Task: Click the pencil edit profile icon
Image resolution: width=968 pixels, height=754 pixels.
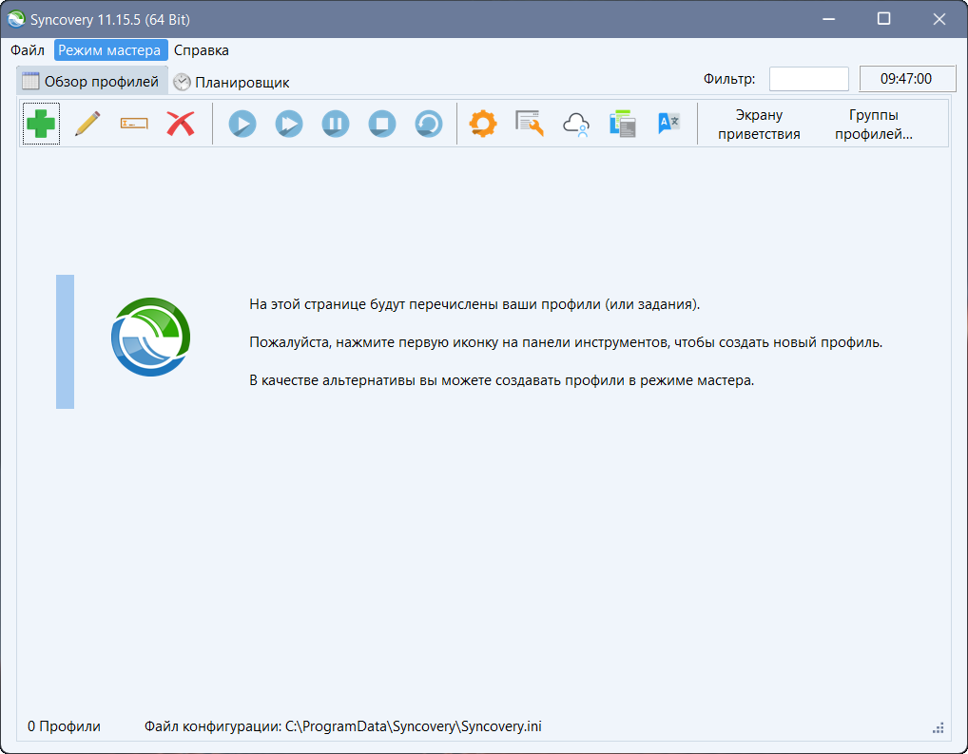Action: 87,124
